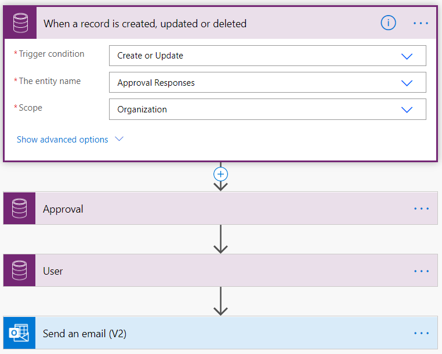Image resolution: width=442 pixels, height=354 pixels.
Task: Expand the Trigger condition dropdown arrow
Action: pyautogui.click(x=407, y=56)
